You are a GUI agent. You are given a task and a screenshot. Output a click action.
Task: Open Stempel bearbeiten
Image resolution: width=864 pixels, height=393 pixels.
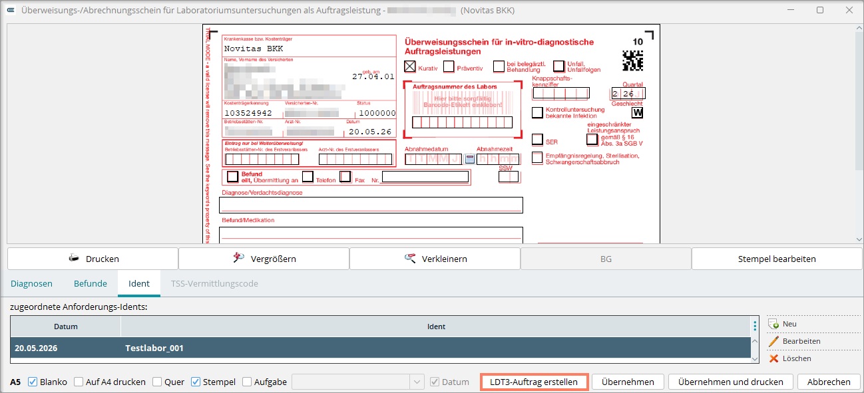click(777, 259)
